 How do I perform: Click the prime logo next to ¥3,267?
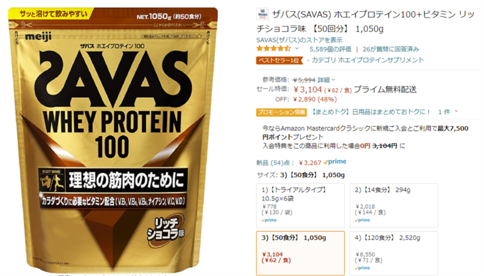point(335,162)
